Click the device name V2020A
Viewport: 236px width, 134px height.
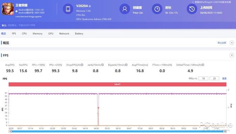click(82, 6)
